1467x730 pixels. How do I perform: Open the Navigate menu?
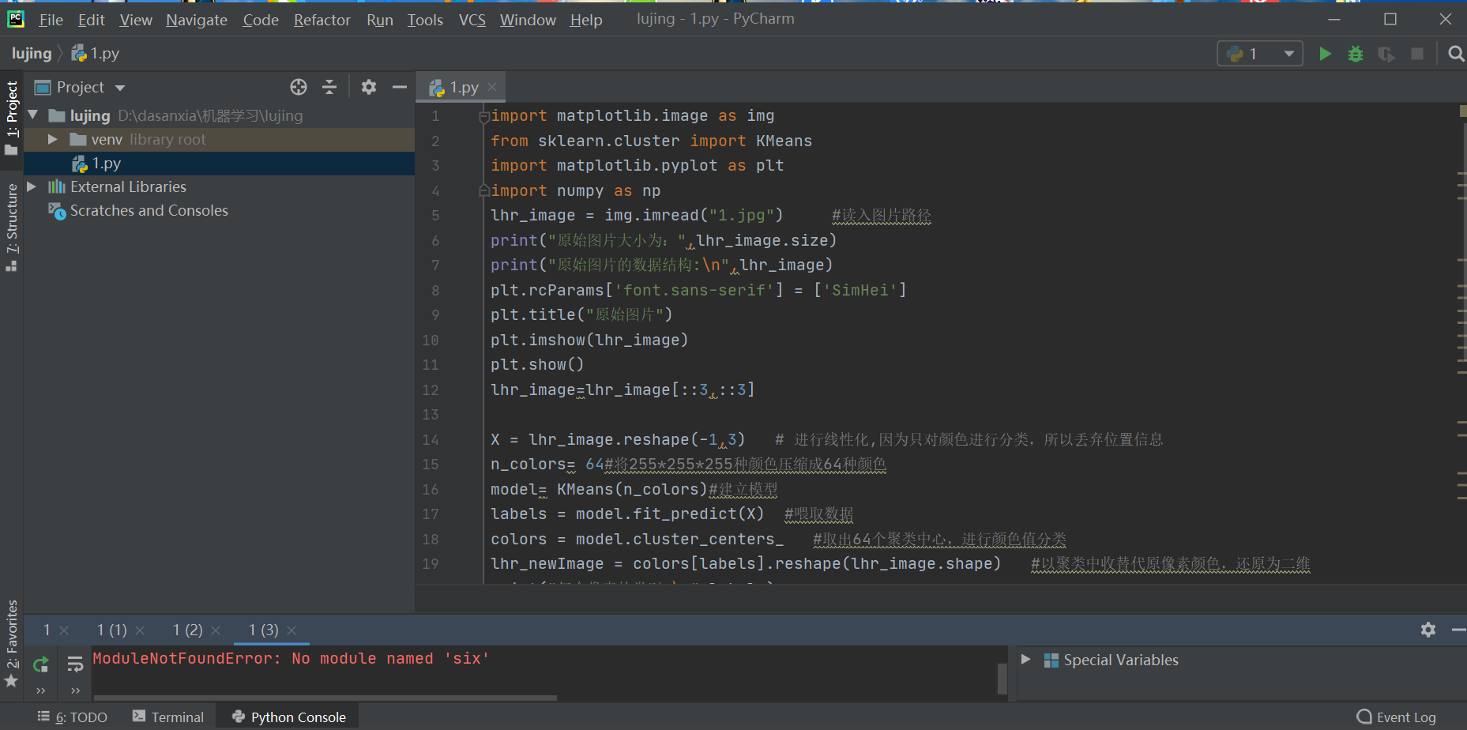click(x=197, y=20)
